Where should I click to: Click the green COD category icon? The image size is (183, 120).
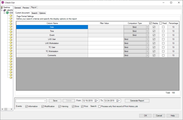pyautogui.click(x=7, y=13)
